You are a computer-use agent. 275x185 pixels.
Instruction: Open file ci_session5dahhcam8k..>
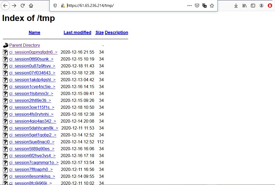[34, 128]
